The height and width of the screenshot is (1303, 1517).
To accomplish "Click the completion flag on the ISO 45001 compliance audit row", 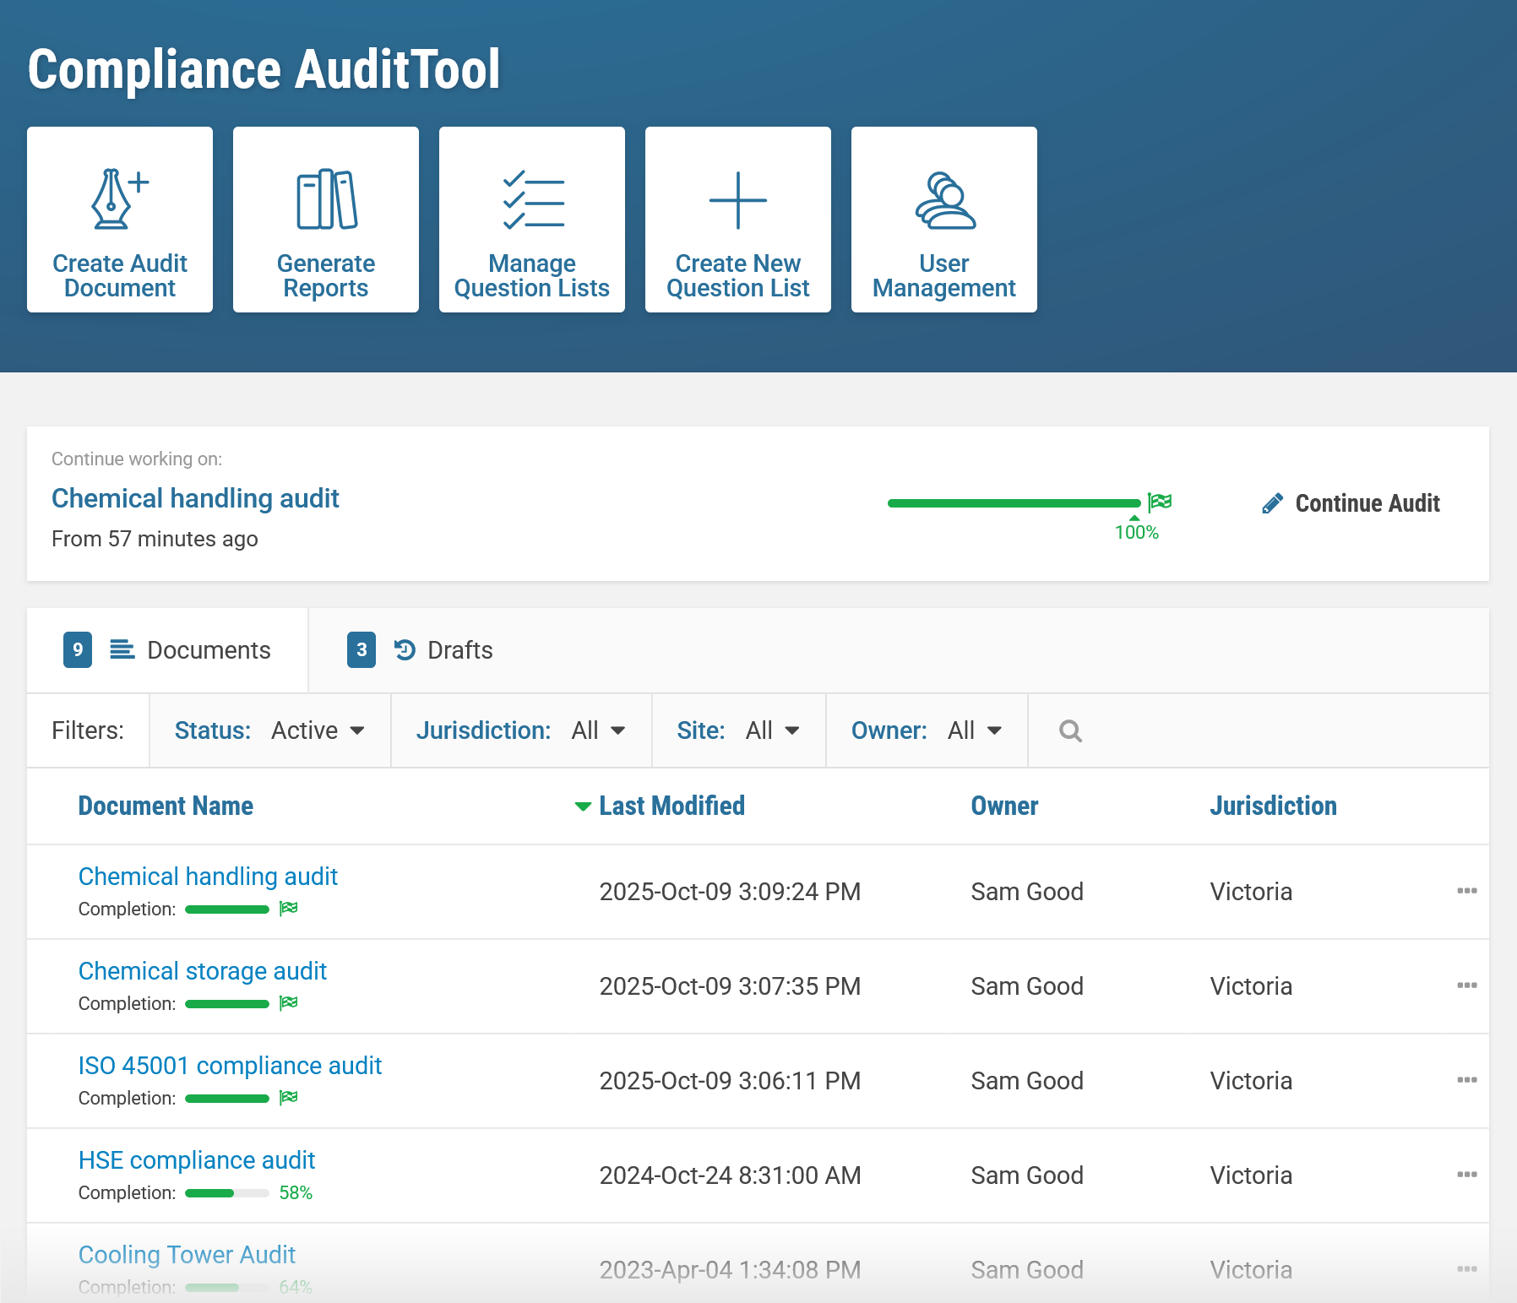I will point(289,1098).
